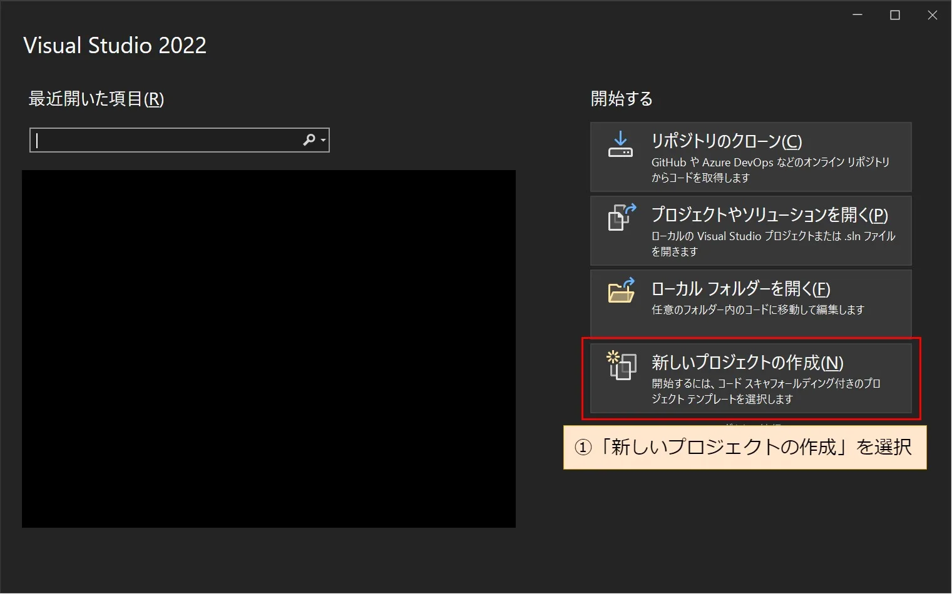Click the 開始する heading text
Image resolution: width=952 pixels, height=594 pixels.
(622, 99)
